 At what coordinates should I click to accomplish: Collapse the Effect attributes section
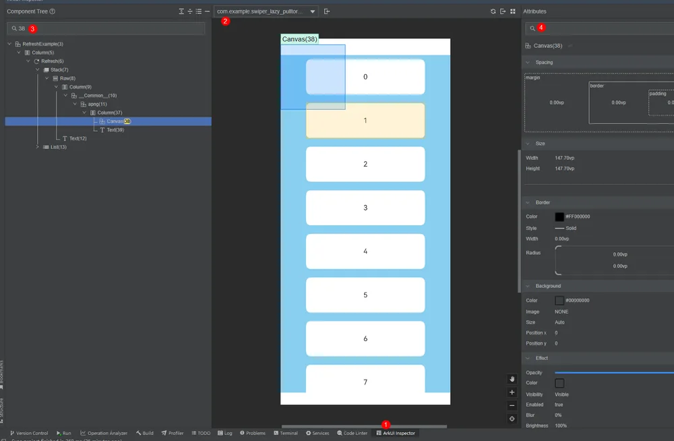(x=528, y=358)
